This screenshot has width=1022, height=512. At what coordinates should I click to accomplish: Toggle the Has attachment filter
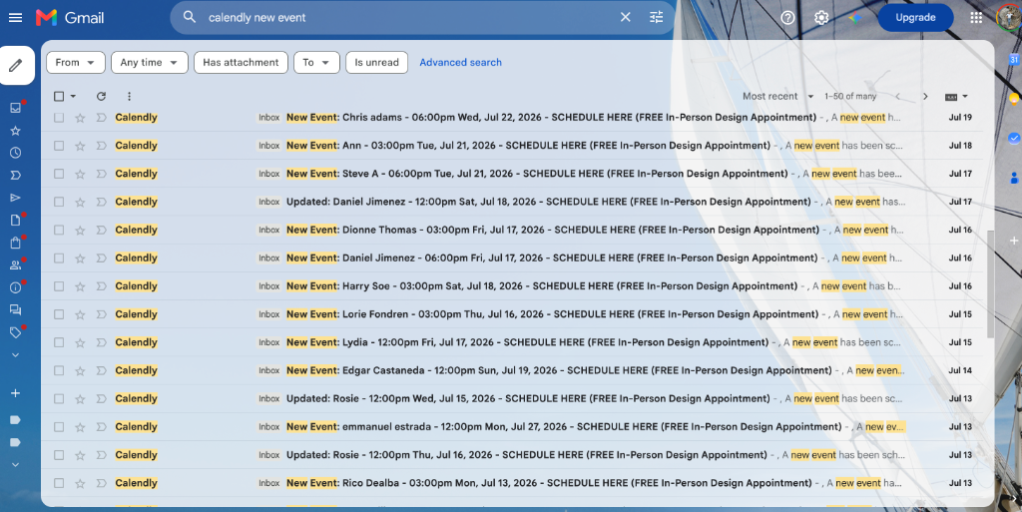(x=241, y=63)
